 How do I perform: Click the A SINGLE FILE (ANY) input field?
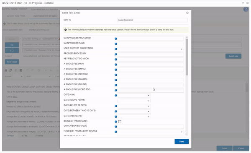tap(151, 65)
